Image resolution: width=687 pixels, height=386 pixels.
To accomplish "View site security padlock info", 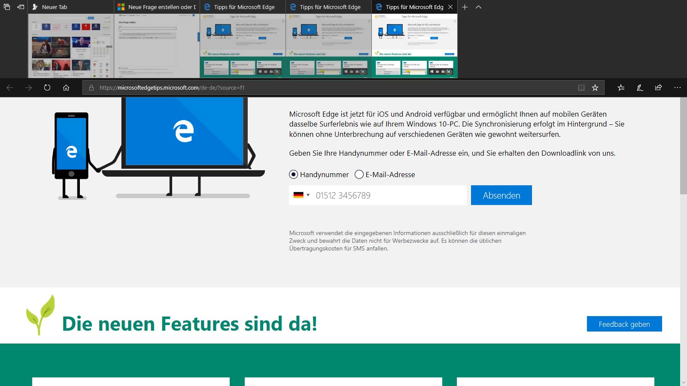I will 91,87.
